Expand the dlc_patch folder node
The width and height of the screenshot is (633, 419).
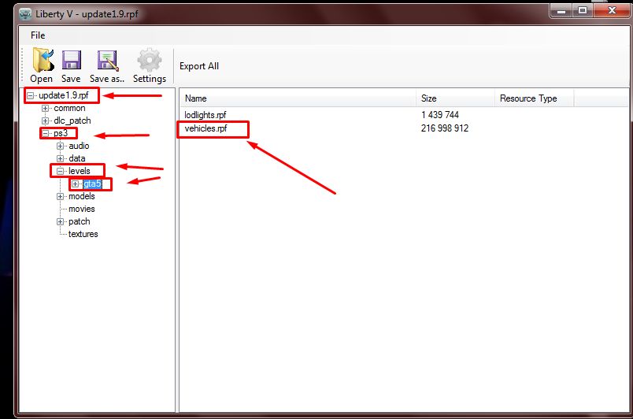click(46, 121)
